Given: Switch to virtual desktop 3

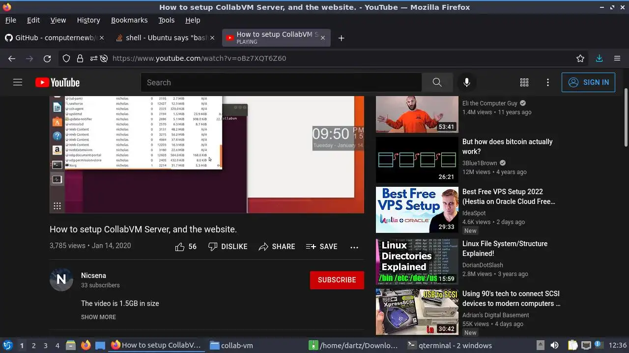Looking at the screenshot, I should (45, 346).
